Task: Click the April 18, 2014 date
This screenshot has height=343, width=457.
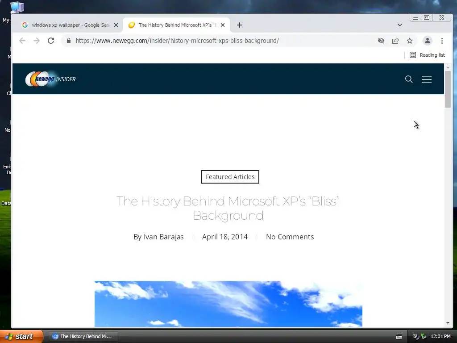Action: point(225,237)
